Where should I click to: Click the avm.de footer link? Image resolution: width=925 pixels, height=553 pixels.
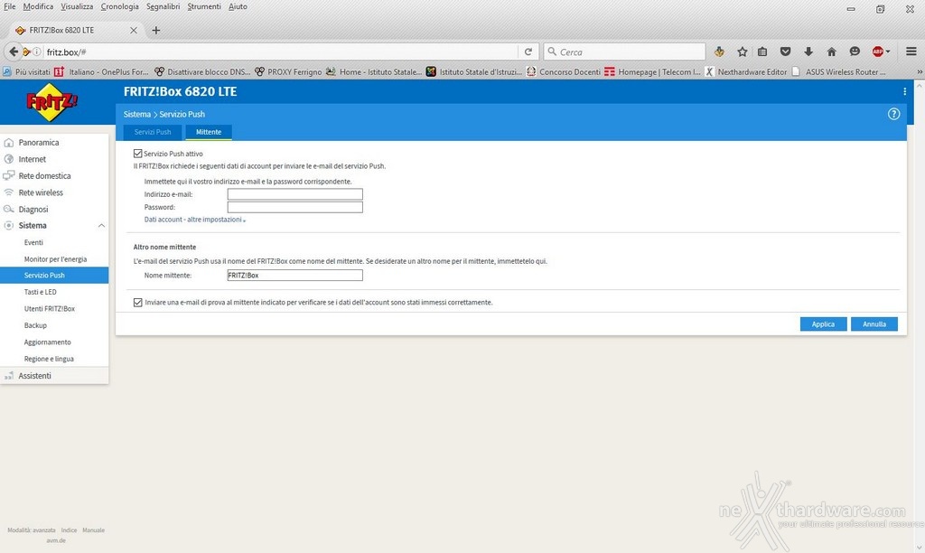(56, 540)
